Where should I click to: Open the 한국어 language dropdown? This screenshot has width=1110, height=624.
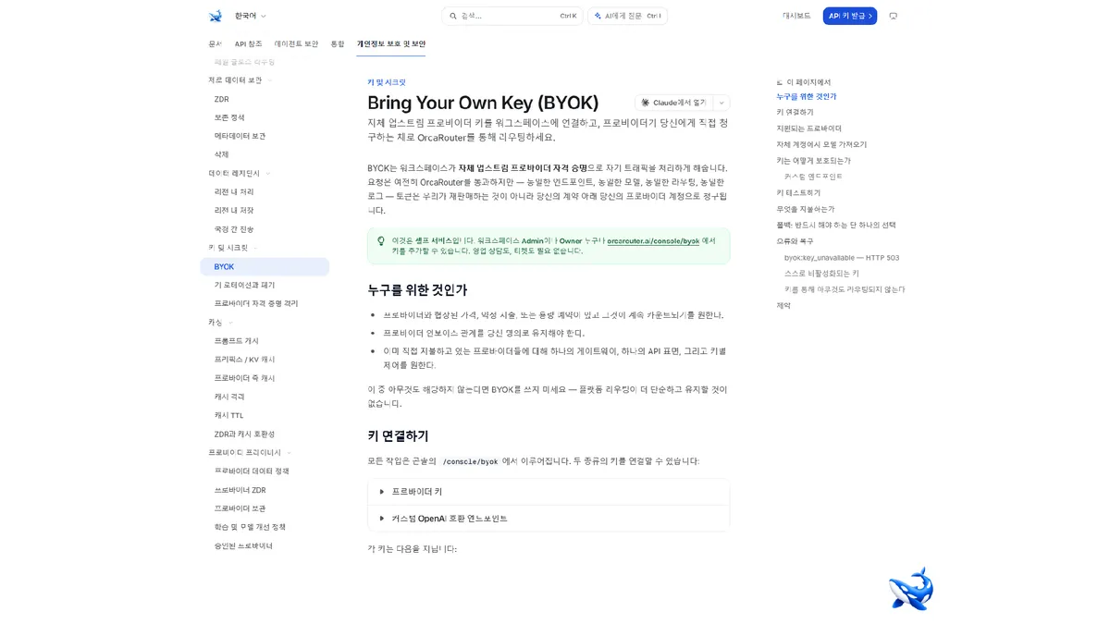tap(250, 16)
